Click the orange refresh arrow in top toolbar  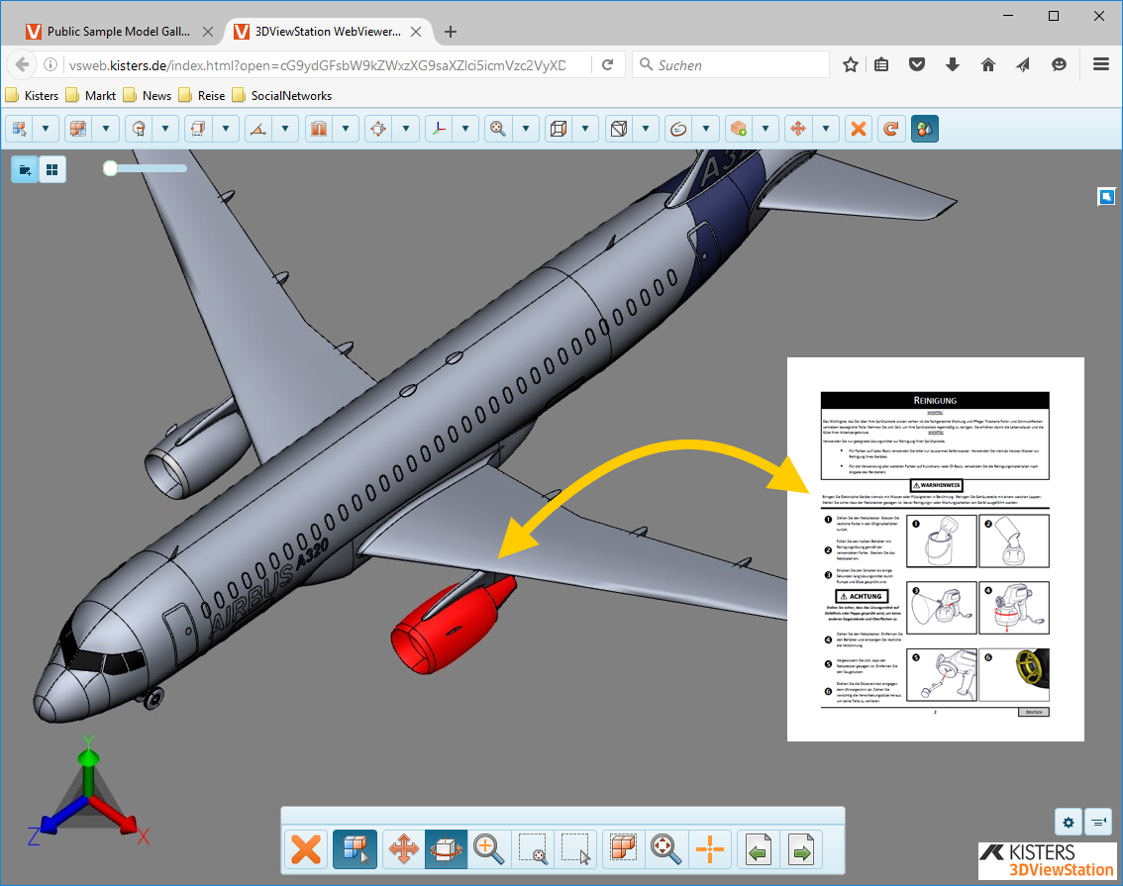tap(891, 129)
